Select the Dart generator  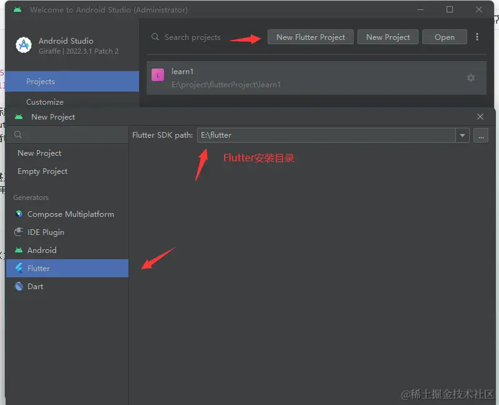pyautogui.click(x=67, y=287)
